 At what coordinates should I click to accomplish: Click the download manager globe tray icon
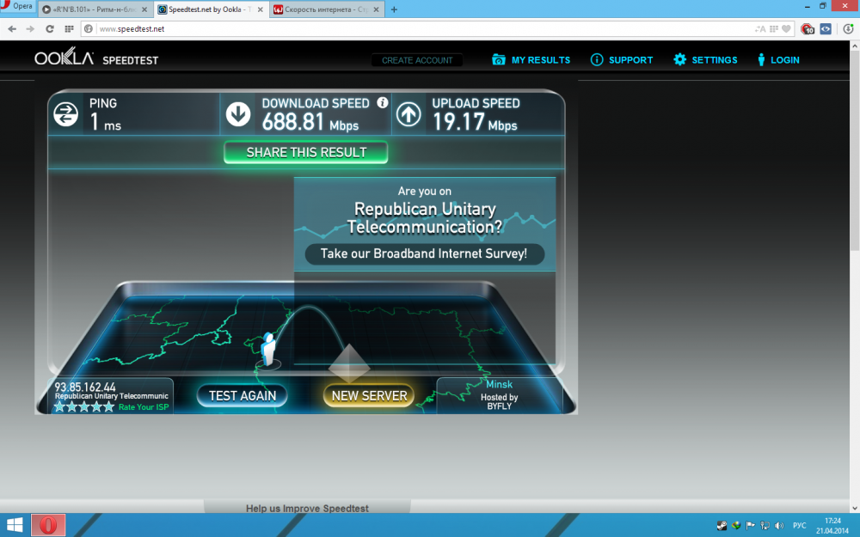pos(736,526)
